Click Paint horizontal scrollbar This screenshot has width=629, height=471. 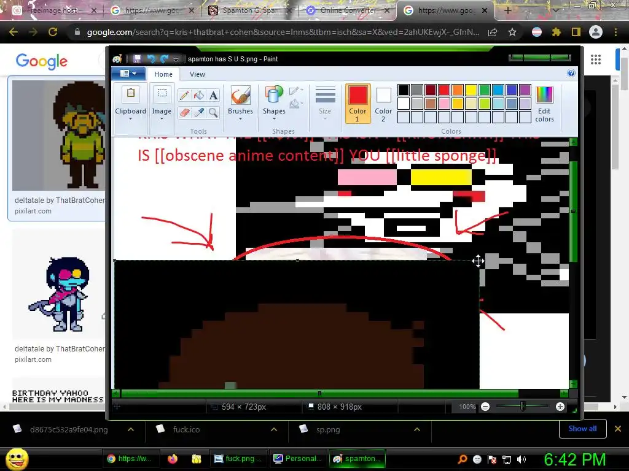pos(319,393)
